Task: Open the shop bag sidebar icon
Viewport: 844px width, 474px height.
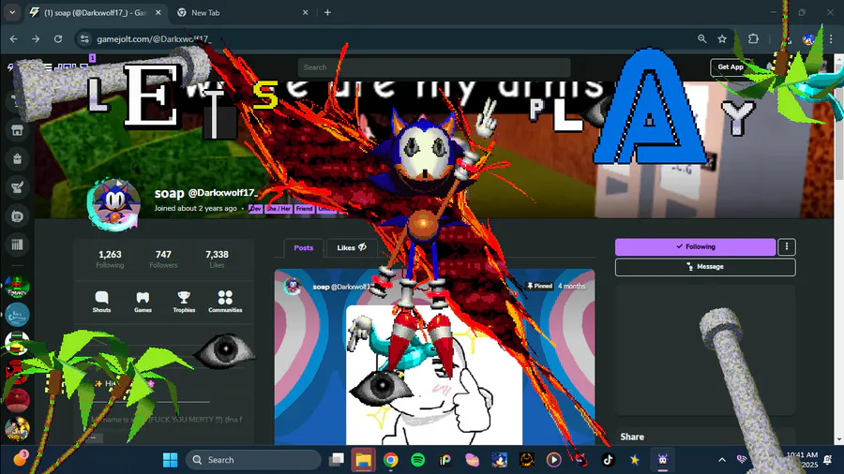Action: click(x=17, y=158)
